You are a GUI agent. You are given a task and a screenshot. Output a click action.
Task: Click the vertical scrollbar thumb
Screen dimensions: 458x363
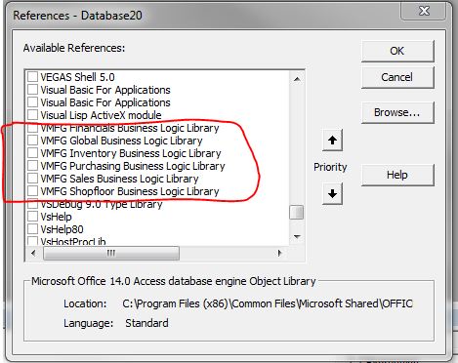pos(297,213)
